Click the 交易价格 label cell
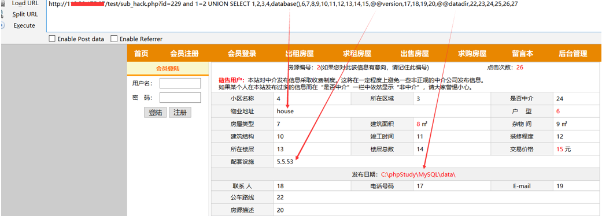Viewport: 602px width, 216px height. click(522, 149)
